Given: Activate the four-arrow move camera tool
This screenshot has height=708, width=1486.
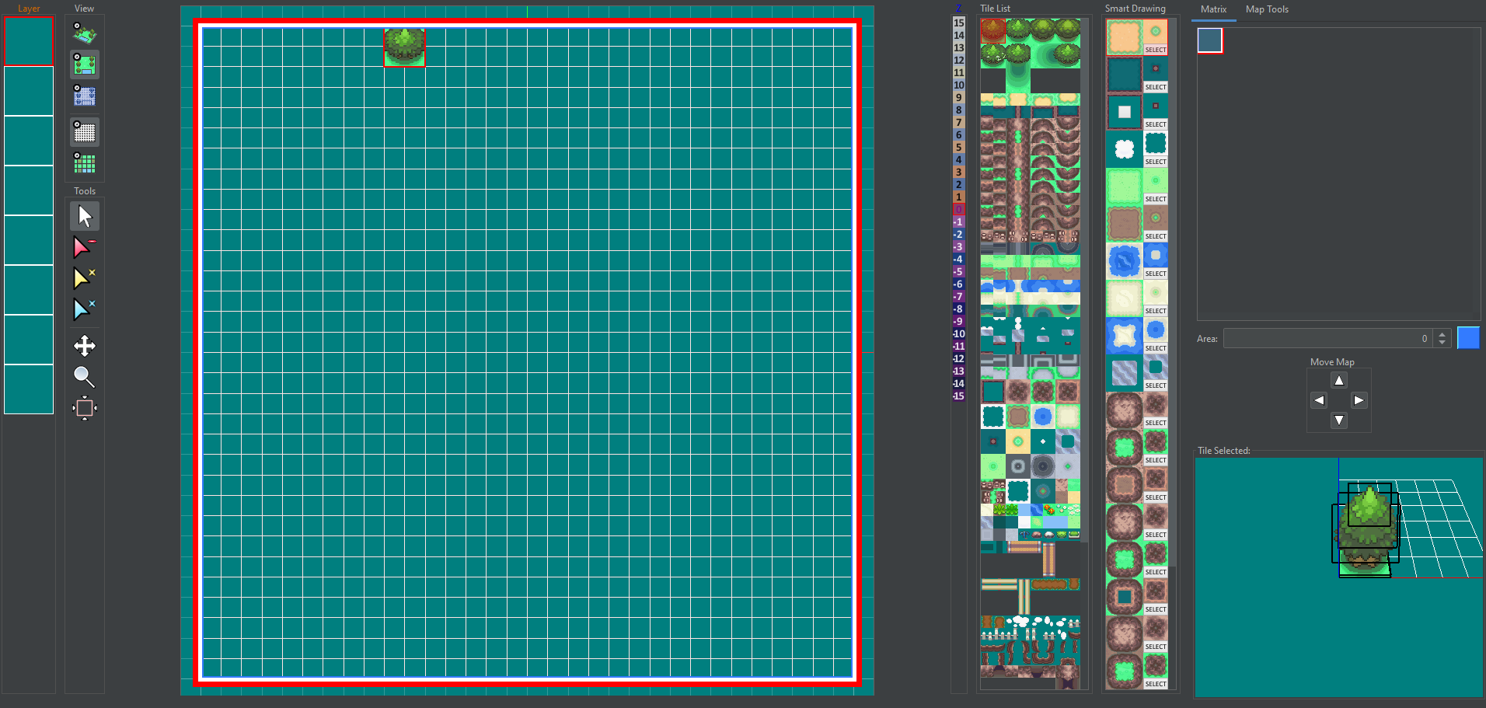Looking at the screenshot, I should pos(85,346).
